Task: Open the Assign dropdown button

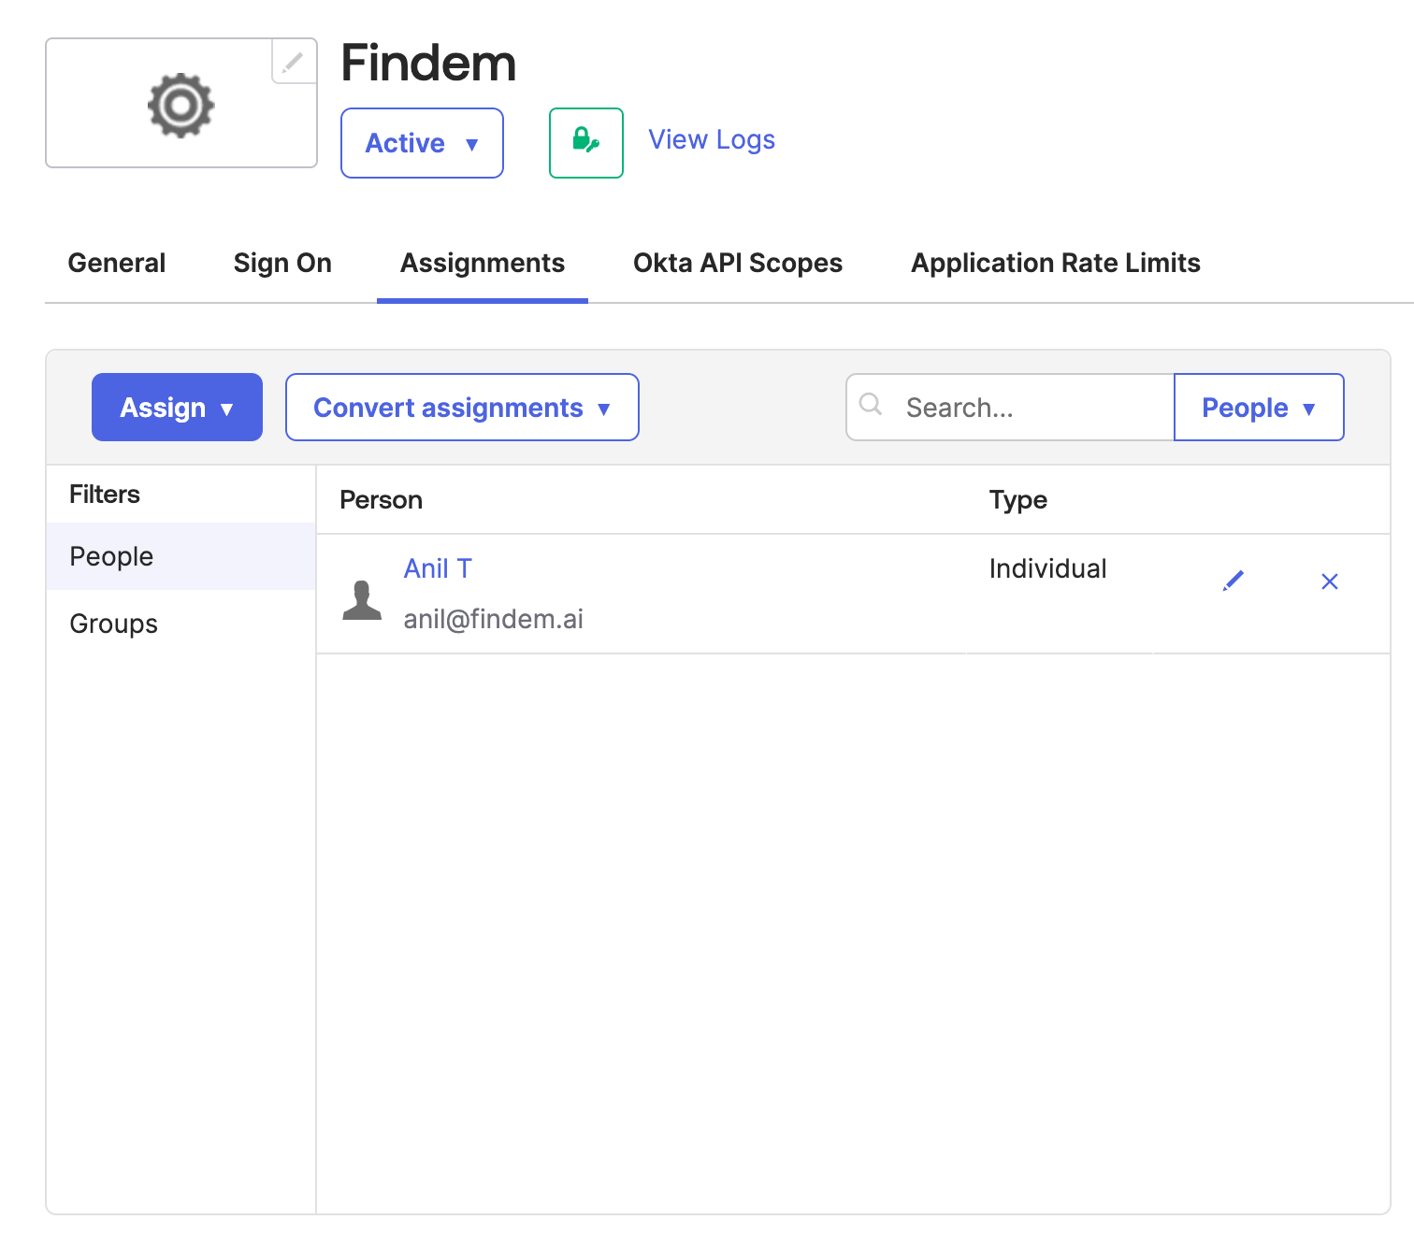Action: click(x=177, y=408)
